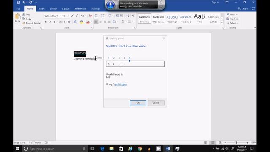The width and height of the screenshot is (270, 152).
Task: Align text right
Action: pyautogui.click(x=105, y=22)
